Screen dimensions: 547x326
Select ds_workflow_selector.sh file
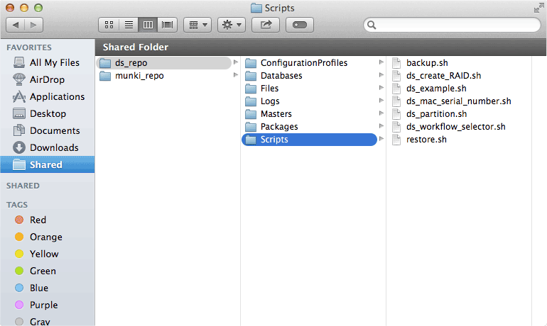(x=455, y=127)
